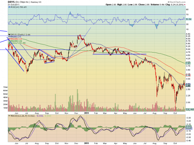This screenshot has height=145, width=194.
Task: Click the black line marker before MACD(12,26,9)
Action: pos(9,116)
